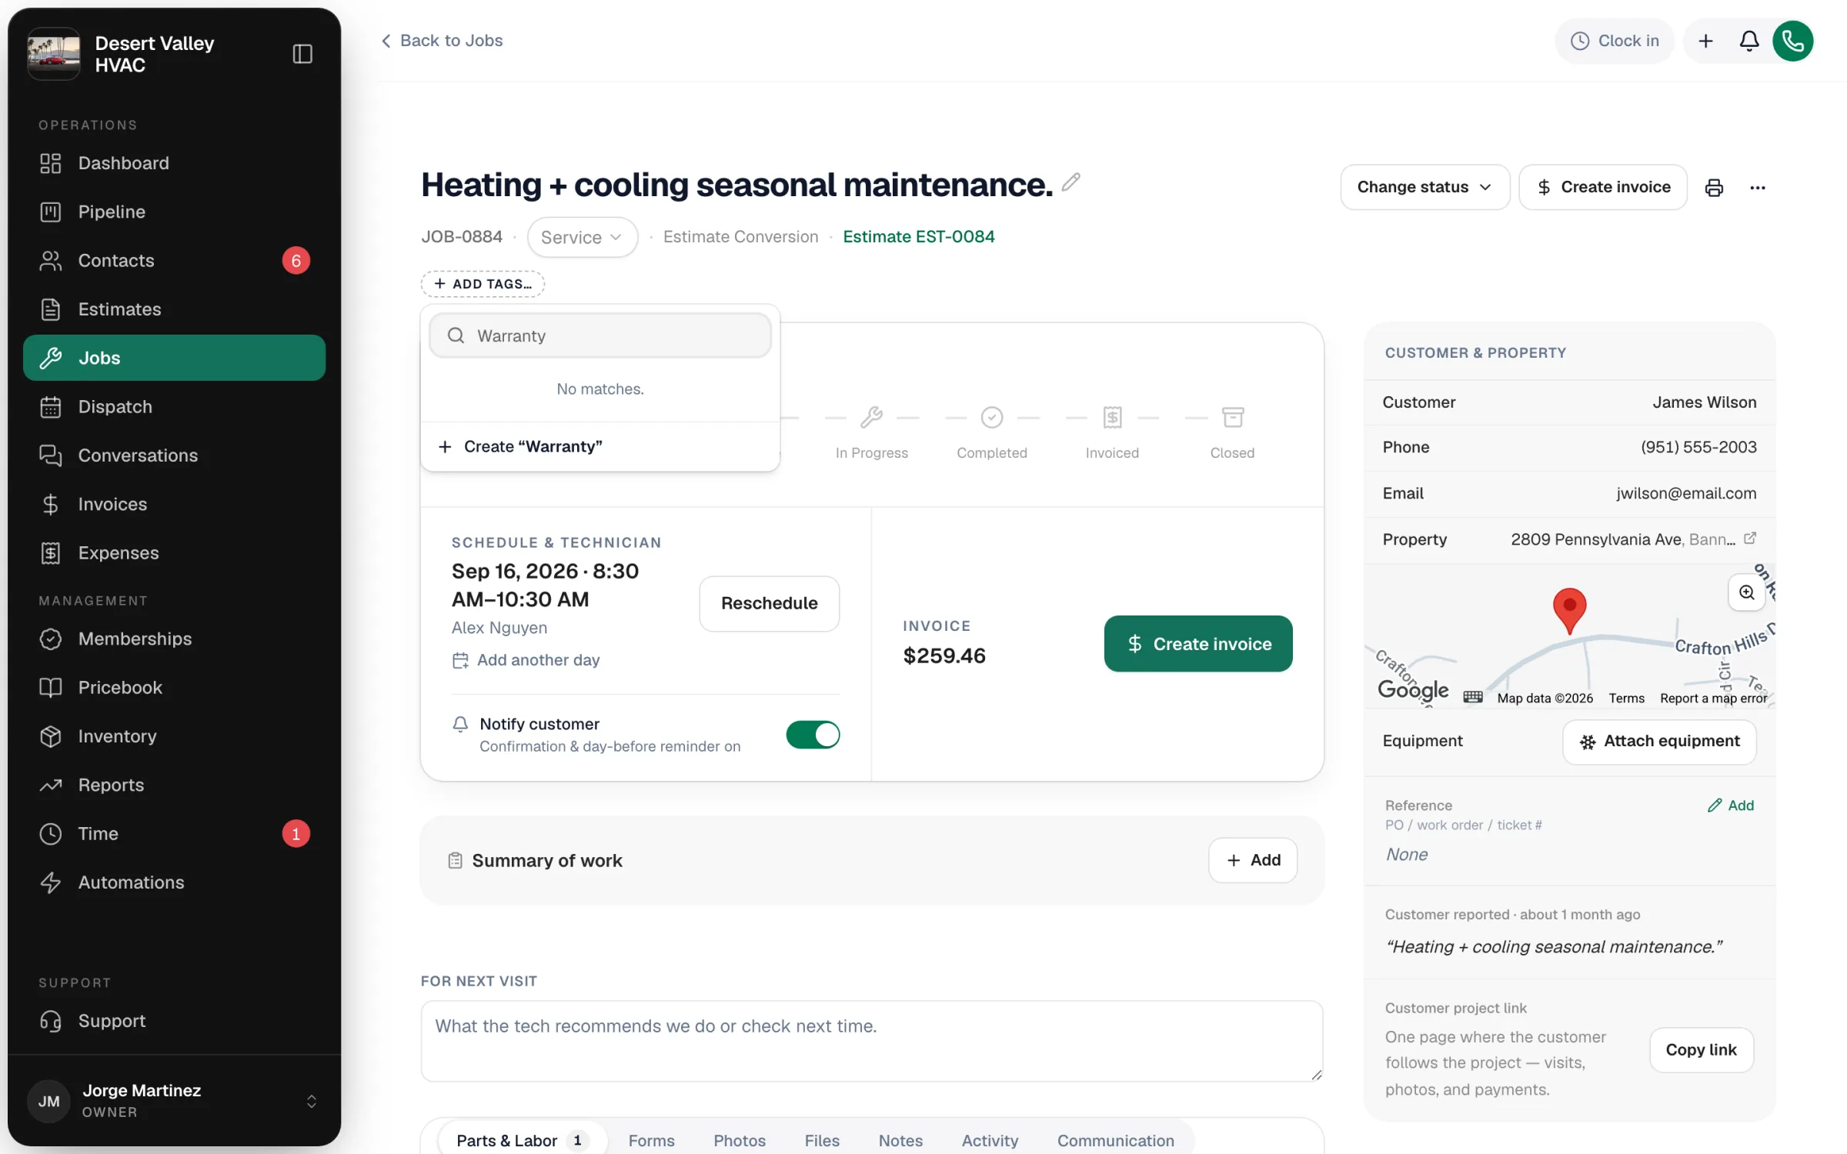1847x1154 pixels.
Task: Click the Attach equipment button
Action: [x=1659, y=742]
